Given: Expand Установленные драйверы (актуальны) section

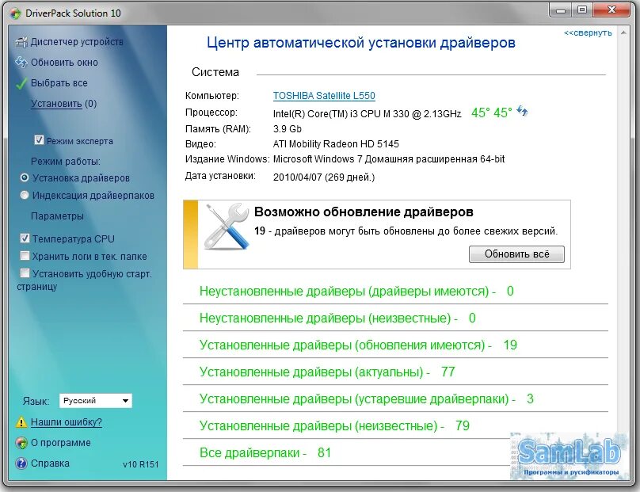Looking at the screenshot, I should [327, 372].
